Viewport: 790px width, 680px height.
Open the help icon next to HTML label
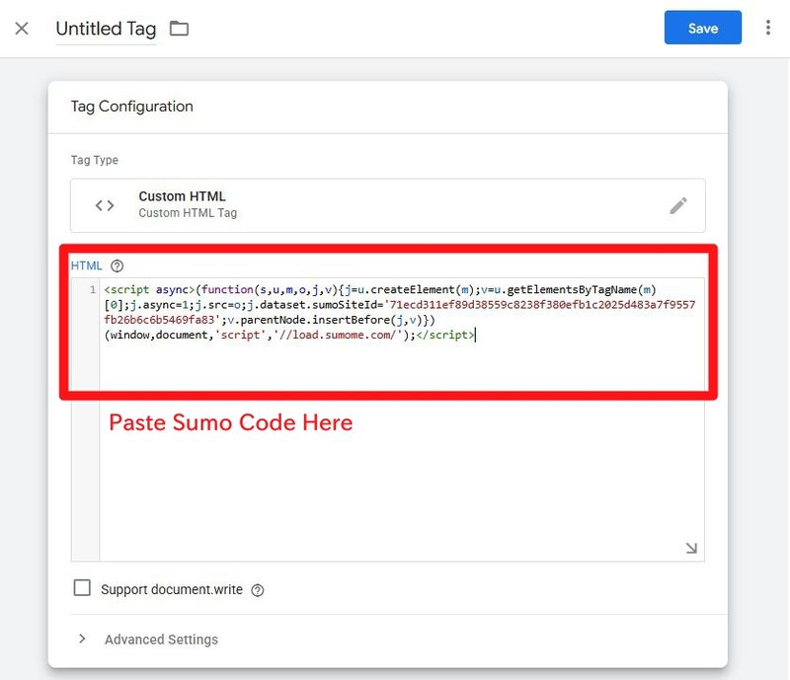118,265
